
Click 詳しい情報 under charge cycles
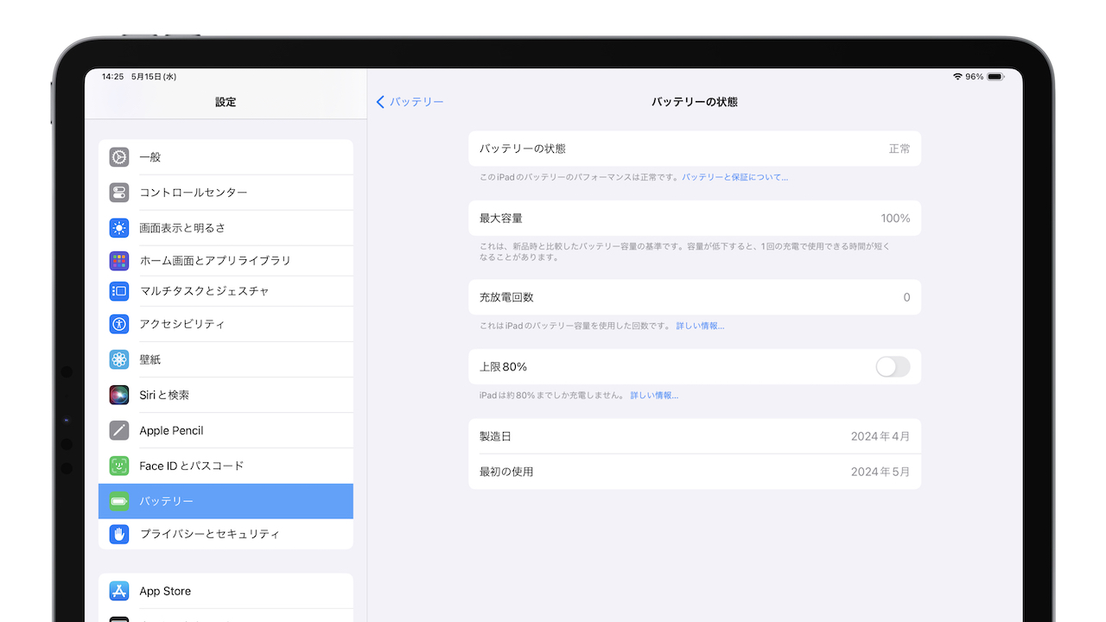[700, 326]
